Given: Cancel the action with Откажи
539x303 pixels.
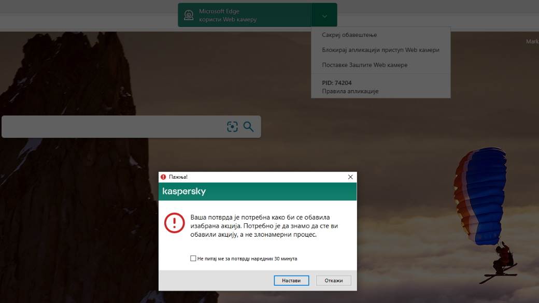Looking at the screenshot, I should [x=333, y=280].
